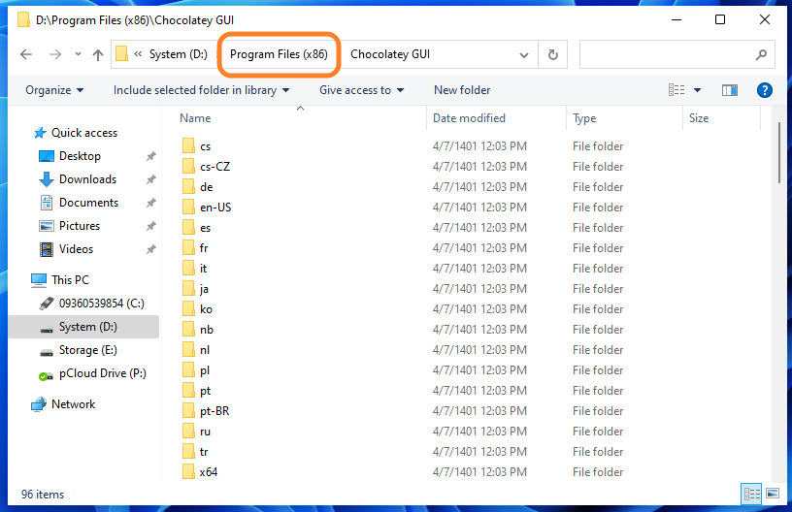
Task: Select the cs folder icon
Action: click(x=188, y=146)
